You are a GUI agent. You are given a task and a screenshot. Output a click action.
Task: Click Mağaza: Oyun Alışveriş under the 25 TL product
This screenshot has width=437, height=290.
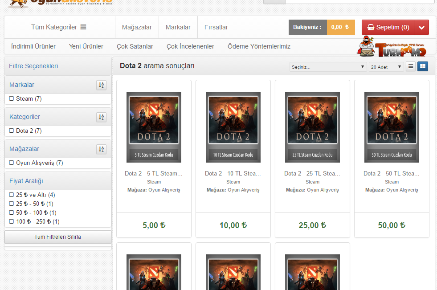(x=312, y=190)
